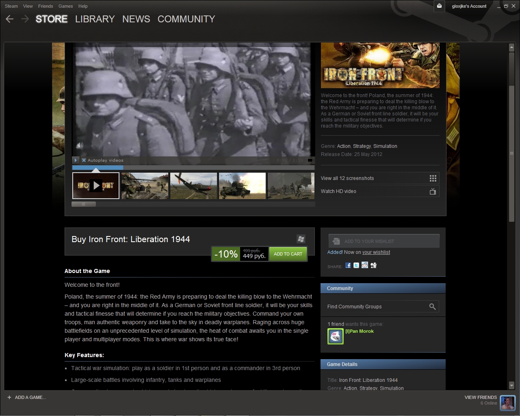
Task: Share on Twitter
Action: 356,265
